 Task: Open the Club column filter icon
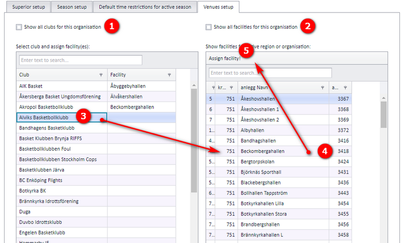[x=101, y=75]
